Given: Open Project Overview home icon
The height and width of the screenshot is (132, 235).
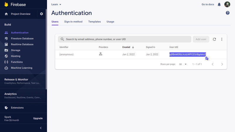Looking at the screenshot, I should coord(6,14).
